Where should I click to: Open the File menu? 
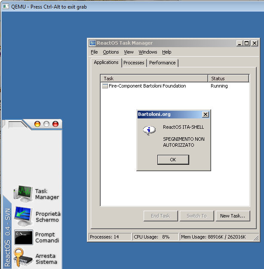(94, 52)
